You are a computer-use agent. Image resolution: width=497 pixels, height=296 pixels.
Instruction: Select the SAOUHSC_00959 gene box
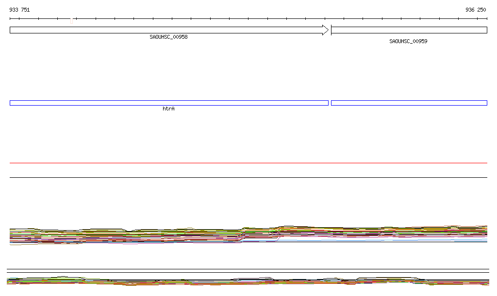[409, 30]
